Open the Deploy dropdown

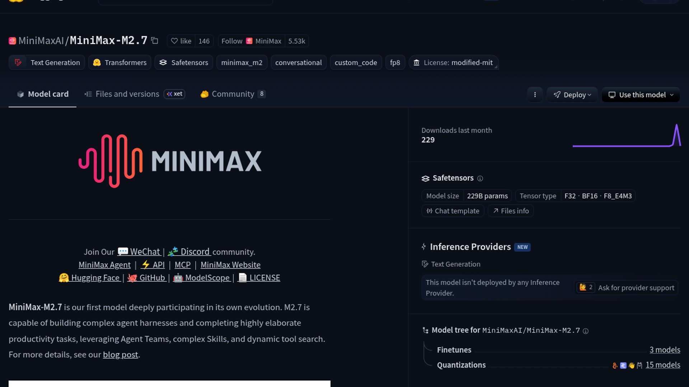click(x=572, y=95)
